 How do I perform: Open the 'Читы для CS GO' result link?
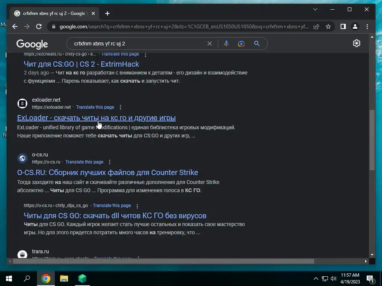[115, 216]
